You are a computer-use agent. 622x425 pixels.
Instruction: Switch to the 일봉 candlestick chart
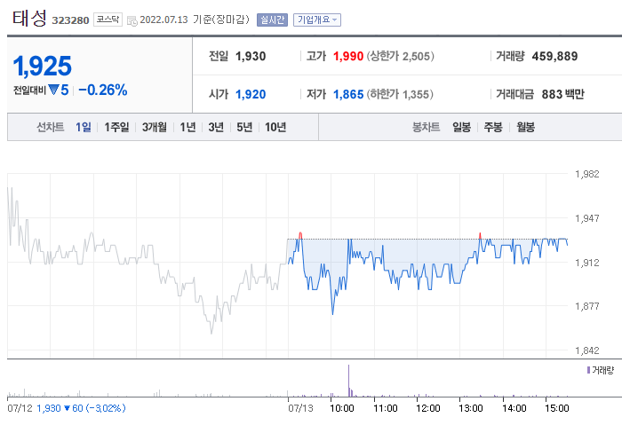coord(462,127)
